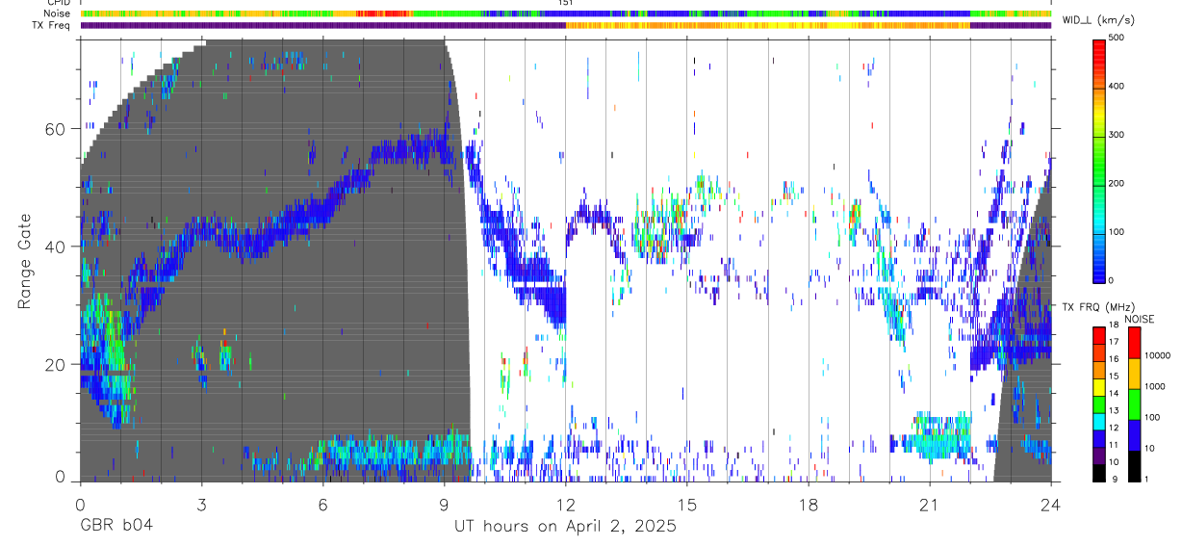Click the 1000 tick on NOISE colorbar
Screen dimensions: 1182x546
tap(1156, 386)
